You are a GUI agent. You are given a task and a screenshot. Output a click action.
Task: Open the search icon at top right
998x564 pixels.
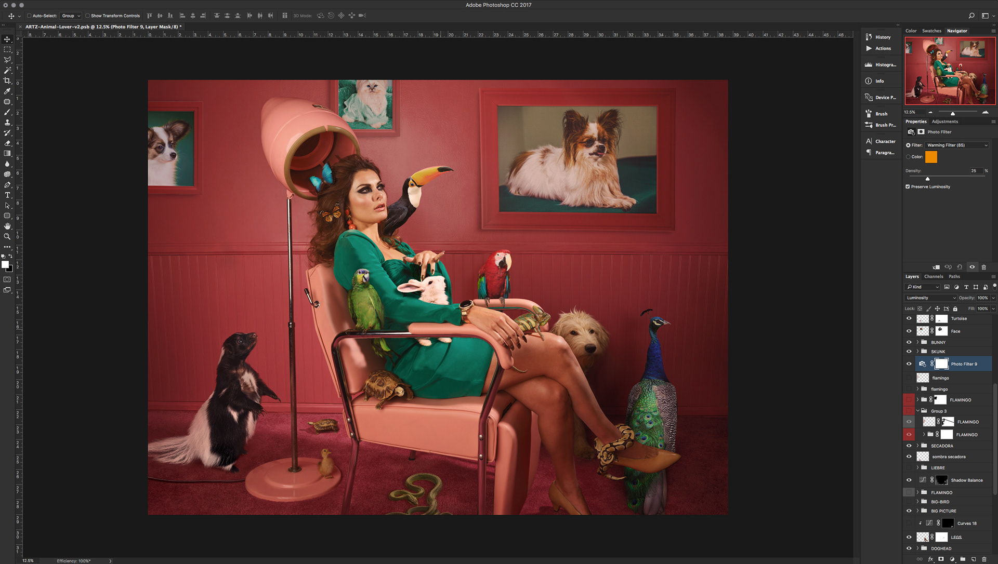[x=971, y=16]
